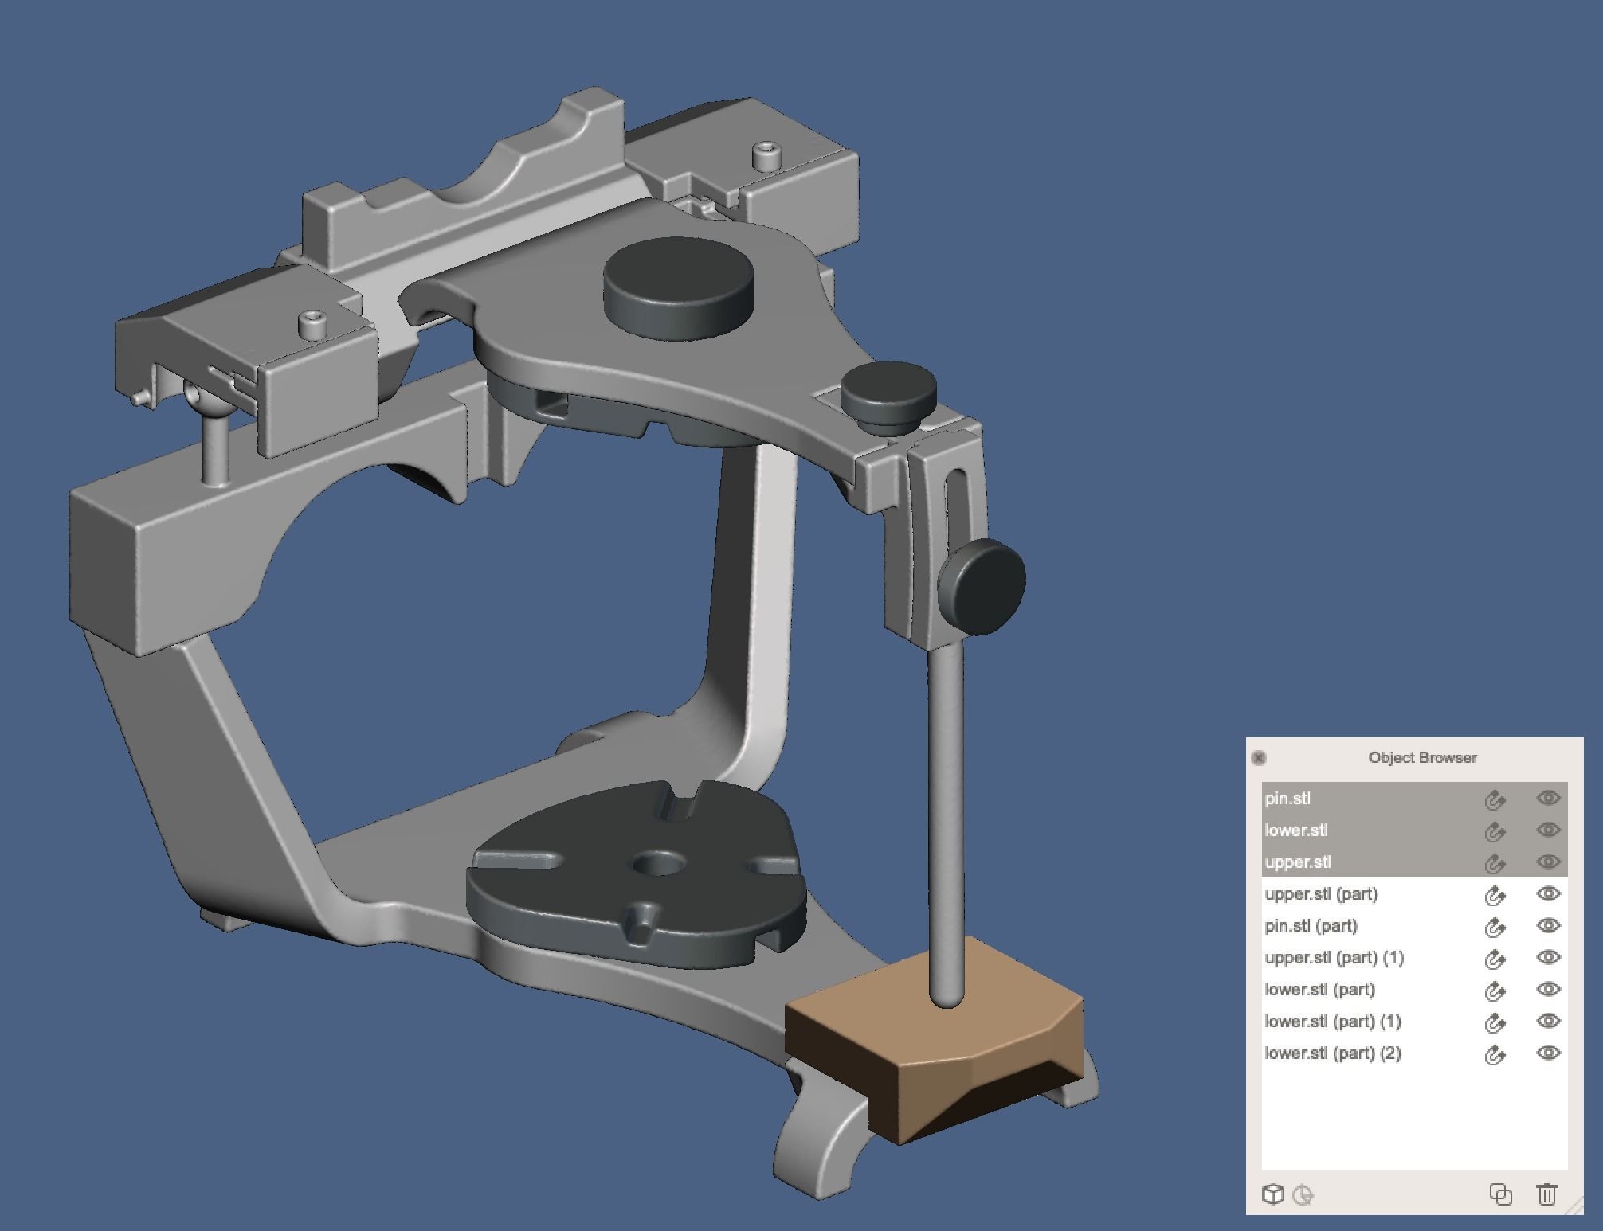Viewport: 1603px width, 1231px height.
Task: Click magnet target icon for pin.stl
Action: (x=1495, y=799)
